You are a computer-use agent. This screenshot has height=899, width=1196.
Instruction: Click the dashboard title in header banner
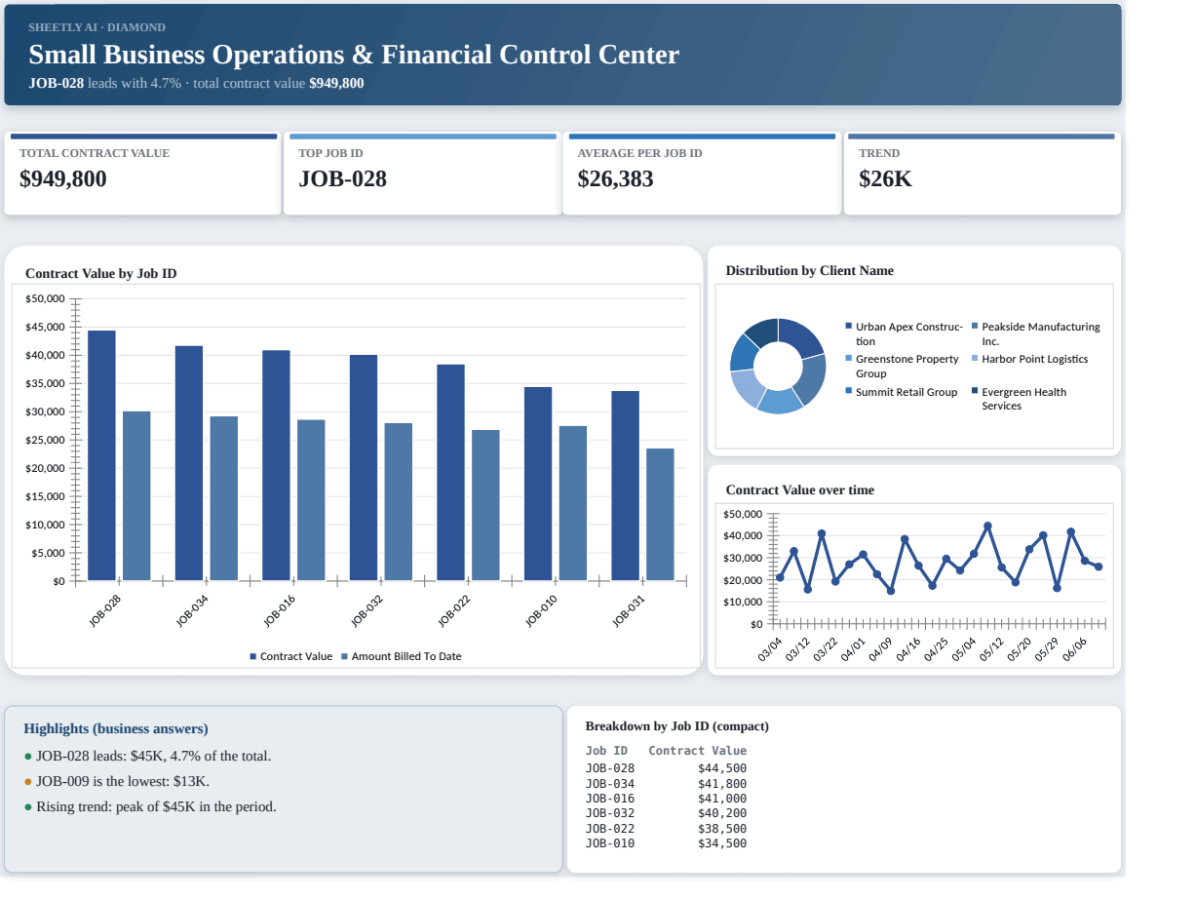point(354,55)
